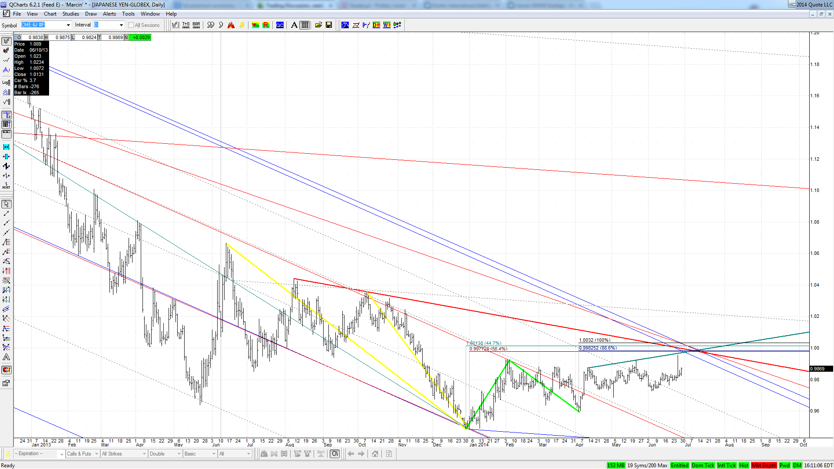
Task: Click the forward arrow in bottom toolbar
Action: coord(361,454)
